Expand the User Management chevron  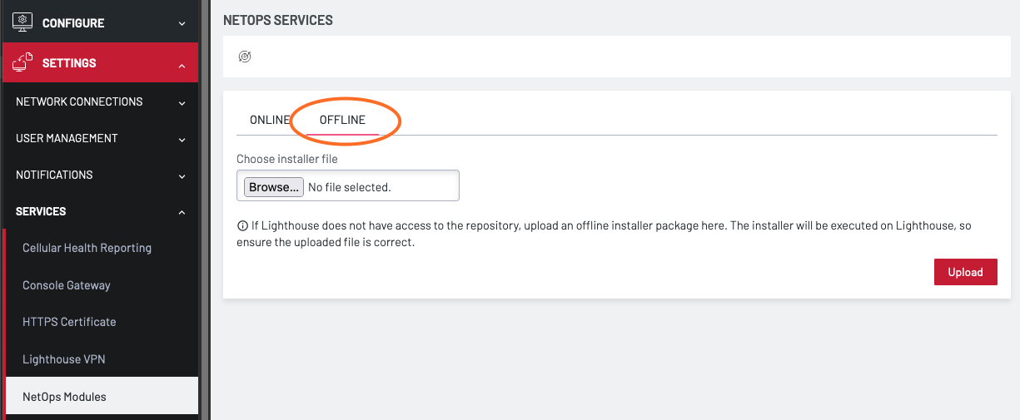tap(182, 140)
